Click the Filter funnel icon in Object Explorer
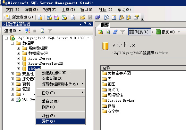This screenshot has width=186, height=130. point(50,31)
